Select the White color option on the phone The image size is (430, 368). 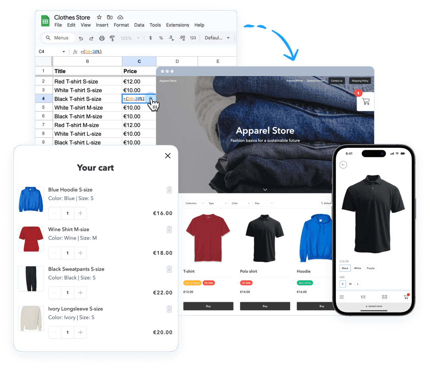(357, 268)
